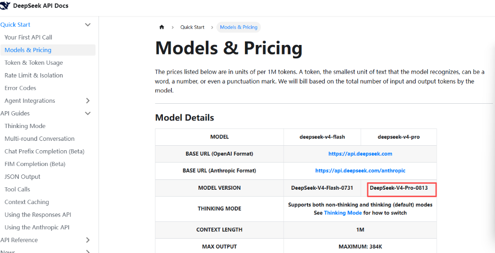Collapse the API Guides section chevron
This screenshot has width=495, height=253.
[88, 114]
